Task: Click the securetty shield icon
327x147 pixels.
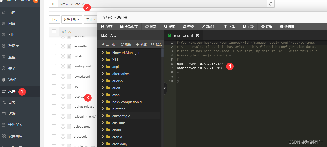Action: click(x=63, y=46)
